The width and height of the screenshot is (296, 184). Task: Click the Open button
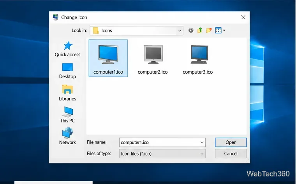coord(231,142)
